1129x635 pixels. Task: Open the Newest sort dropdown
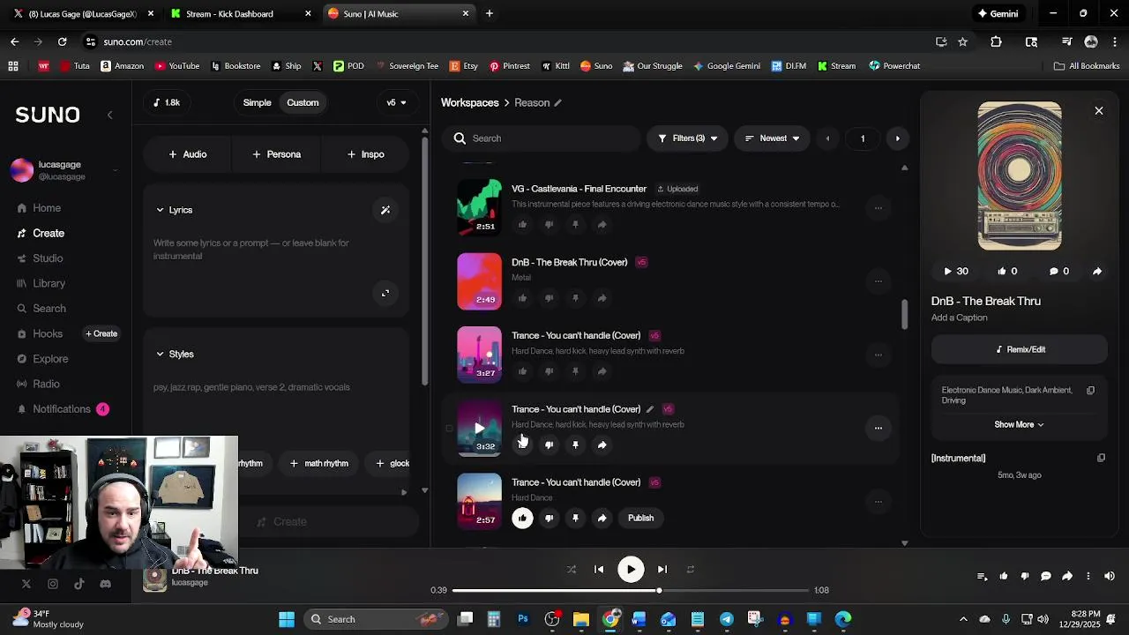pos(772,138)
